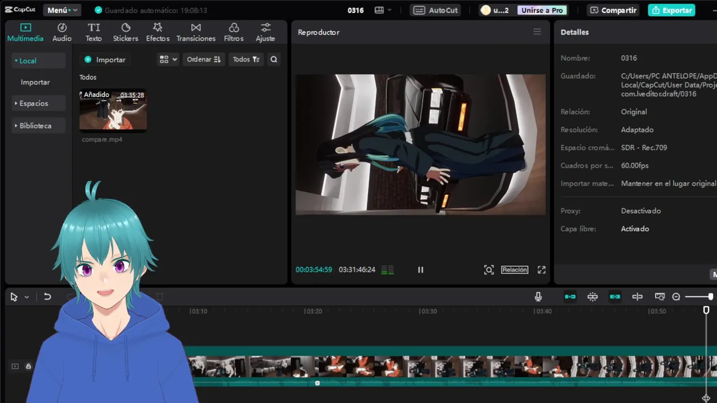Open the Todos filter dropdown
Screen dimensions: 717x403
pos(246,59)
